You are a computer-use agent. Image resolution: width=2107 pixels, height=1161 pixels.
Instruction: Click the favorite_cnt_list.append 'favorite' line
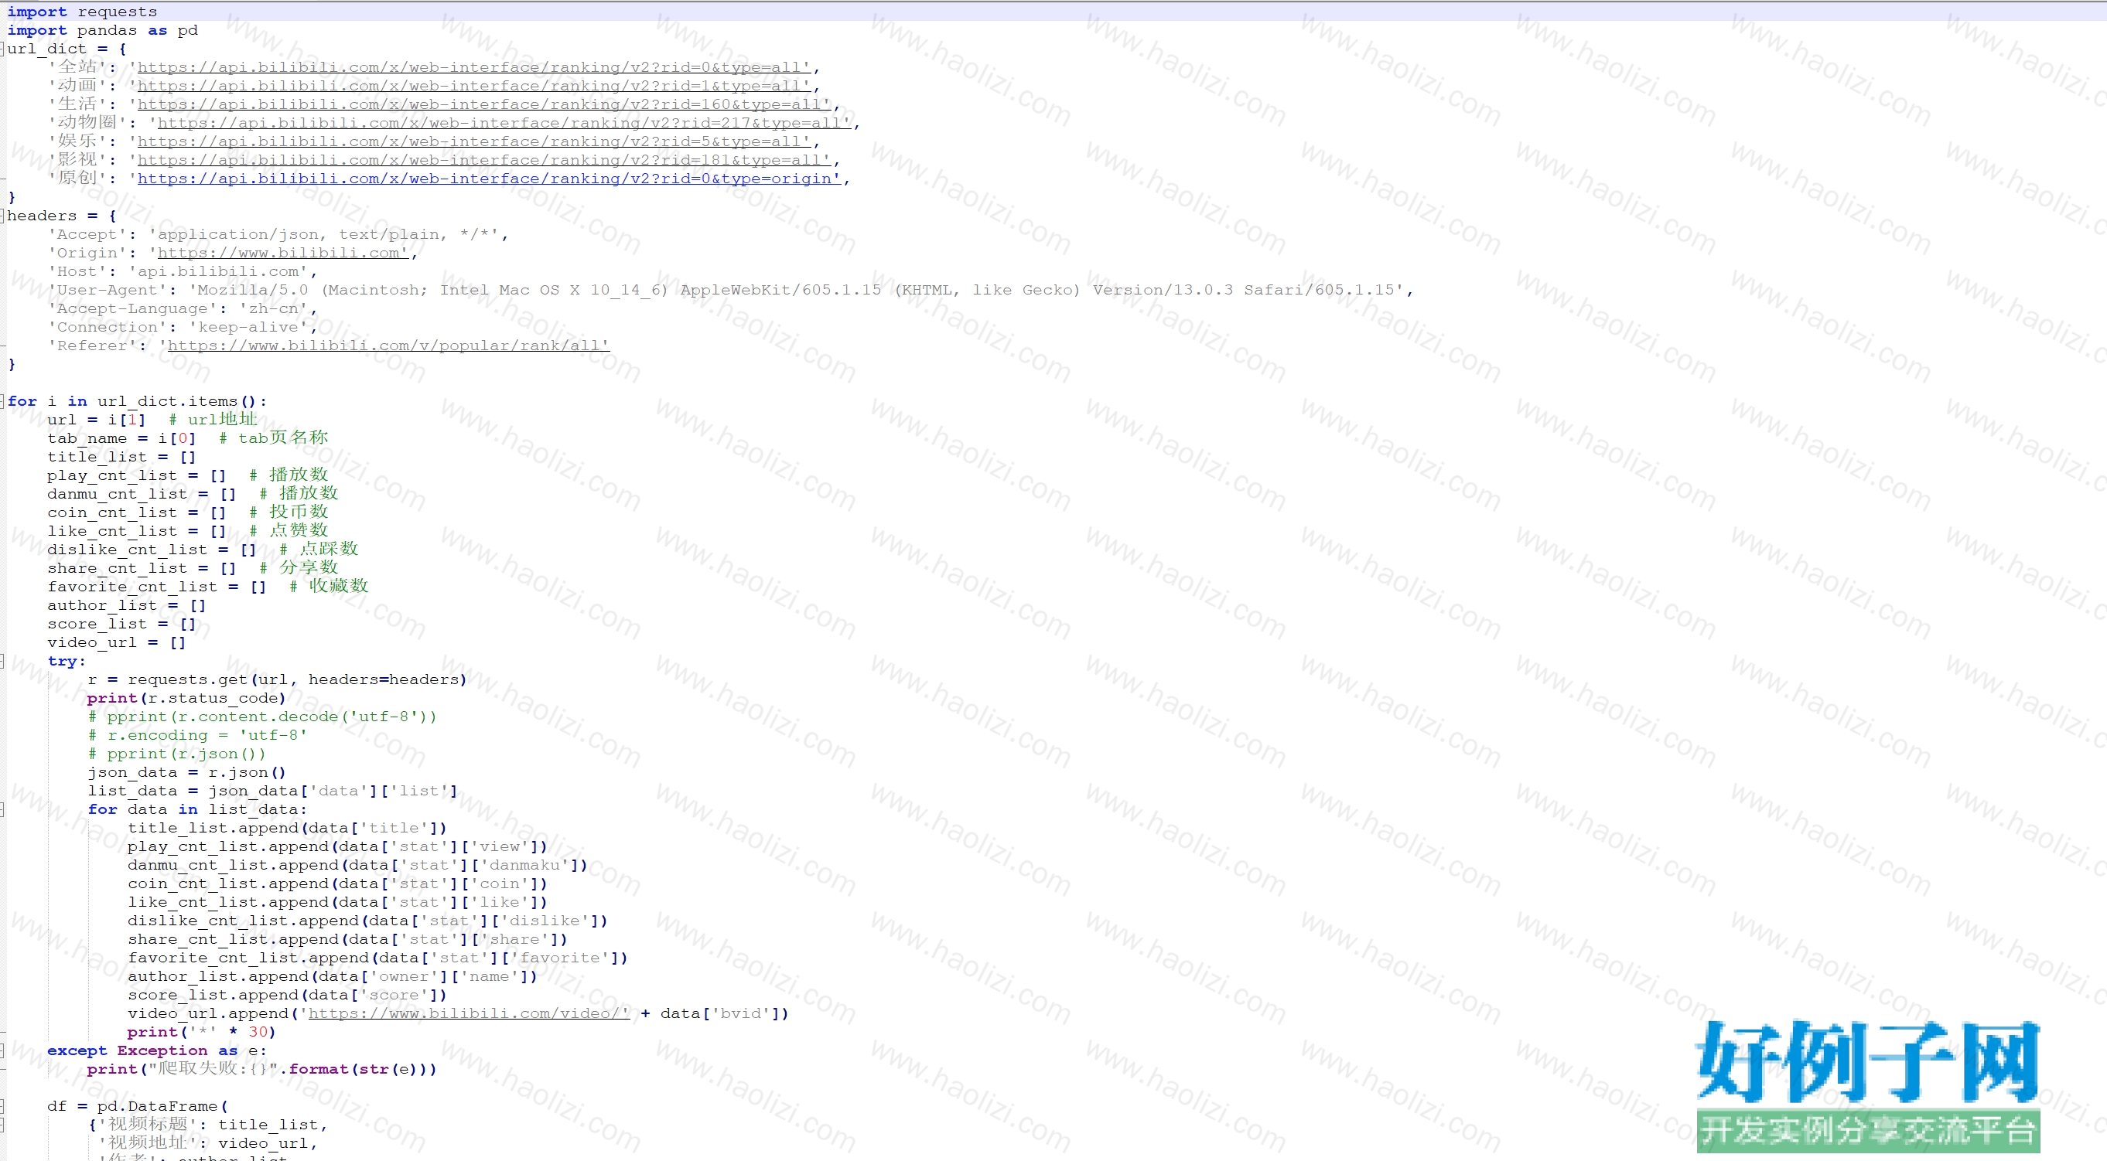point(378,958)
